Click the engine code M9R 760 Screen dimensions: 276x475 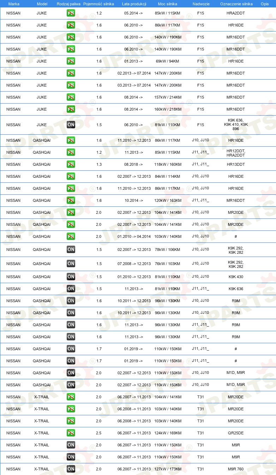tap(236, 469)
